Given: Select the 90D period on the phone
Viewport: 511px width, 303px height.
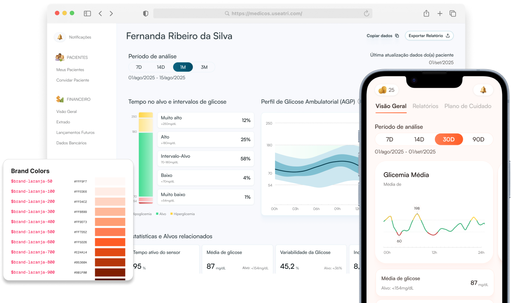Looking at the screenshot, I should (x=478, y=139).
